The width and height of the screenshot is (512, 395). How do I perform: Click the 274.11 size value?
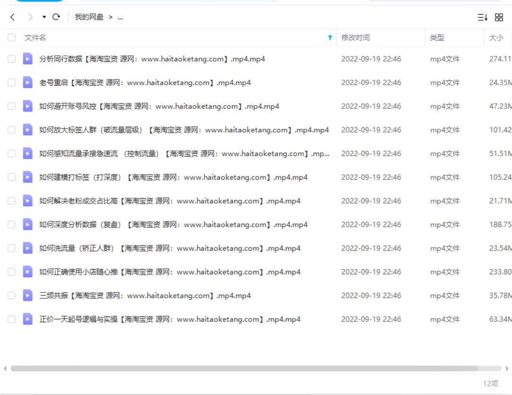[500, 59]
